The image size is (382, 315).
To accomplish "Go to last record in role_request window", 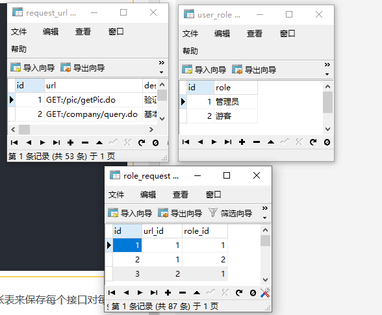I will coord(154,292).
